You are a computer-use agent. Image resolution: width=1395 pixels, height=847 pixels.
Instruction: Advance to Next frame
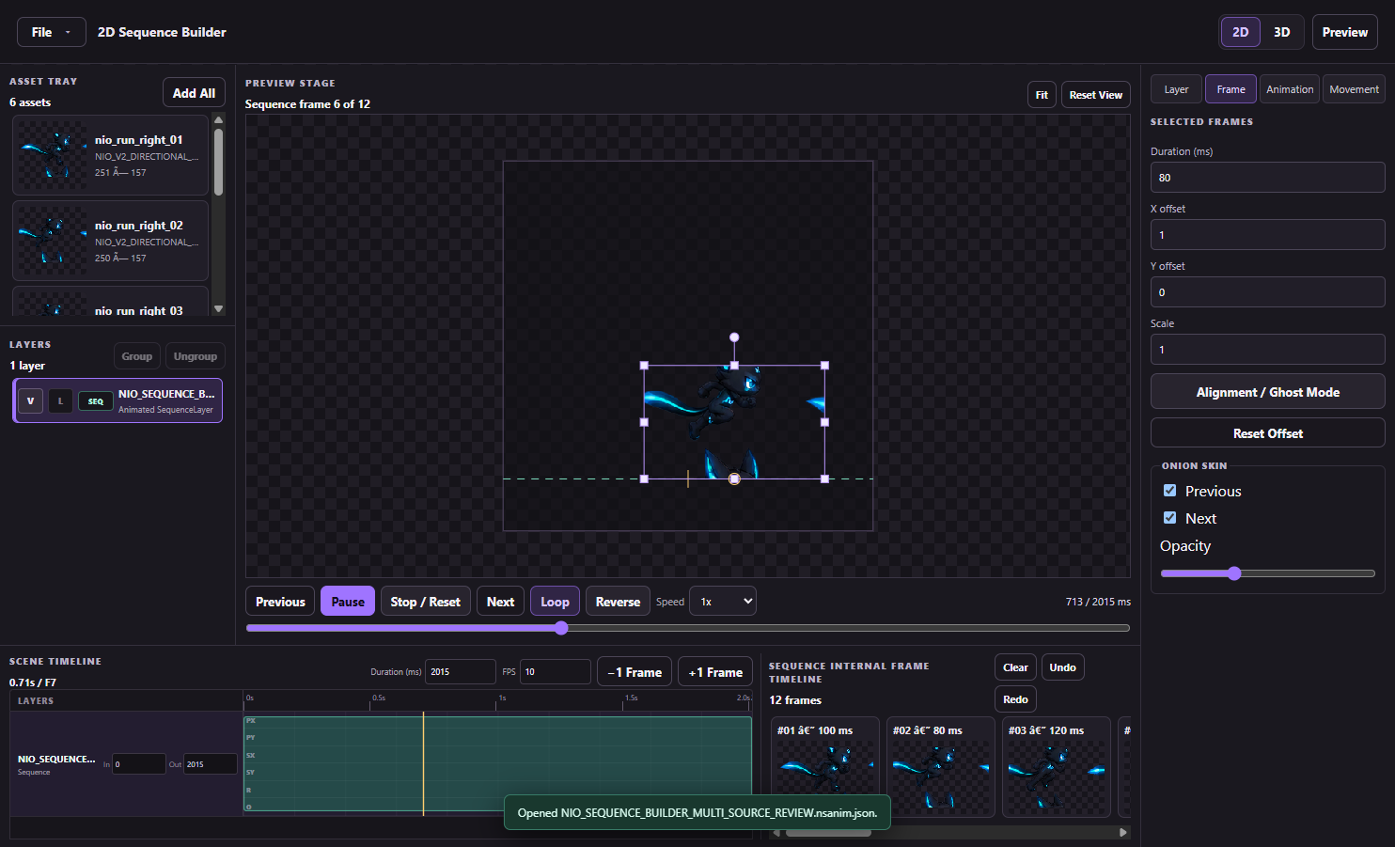click(500, 602)
